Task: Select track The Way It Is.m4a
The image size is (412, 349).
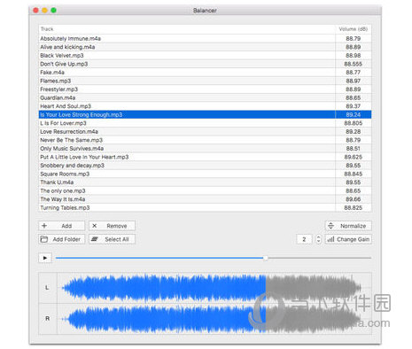Action: pyautogui.click(x=205, y=199)
